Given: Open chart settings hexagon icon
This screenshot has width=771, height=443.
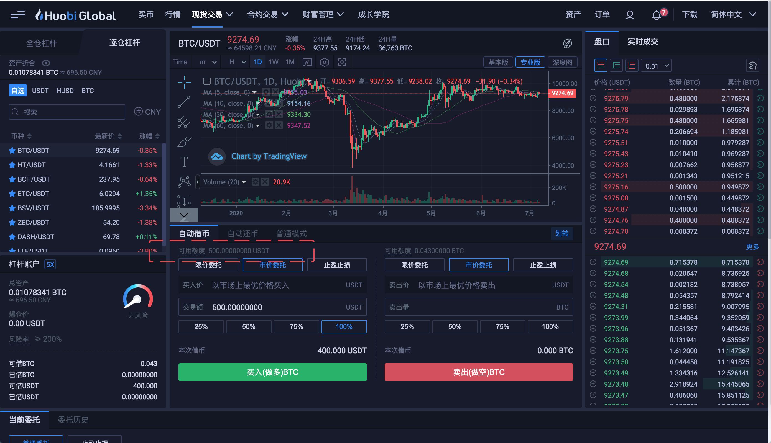Looking at the screenshot, I should 324,62.
